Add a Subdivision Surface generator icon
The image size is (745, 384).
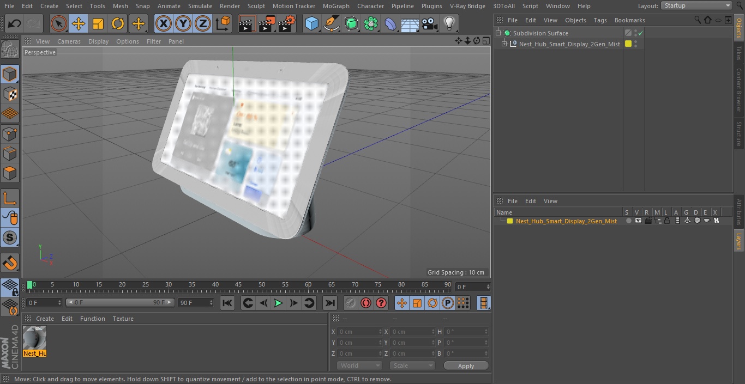[351, 23]
